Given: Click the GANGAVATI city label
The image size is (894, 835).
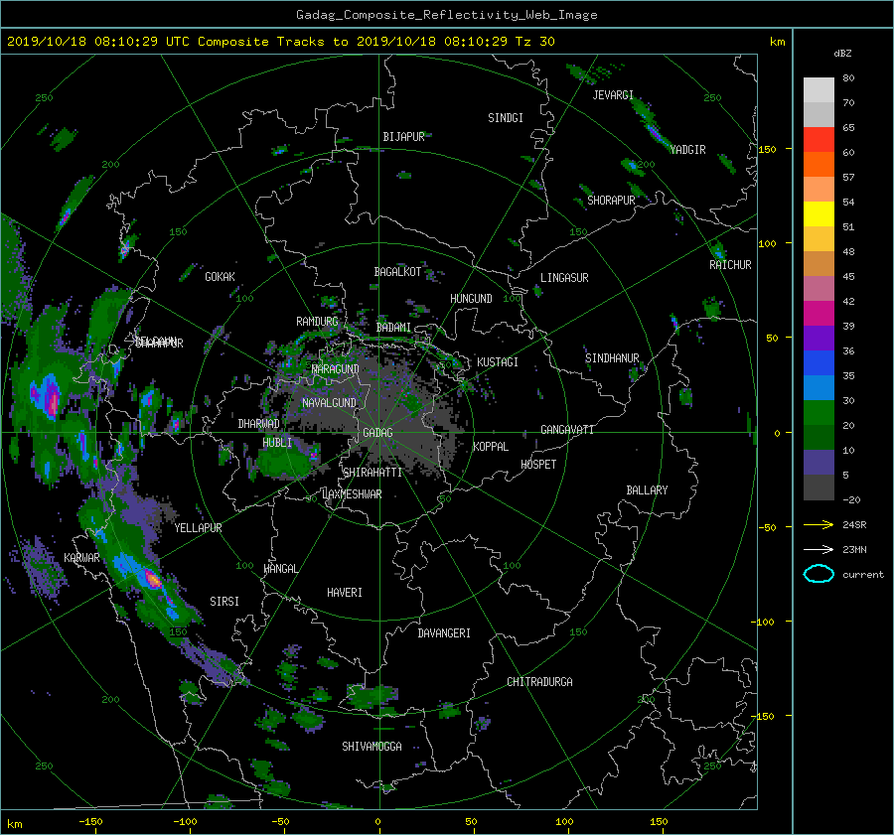Looking at the screenshot, I should coord(567,430).
